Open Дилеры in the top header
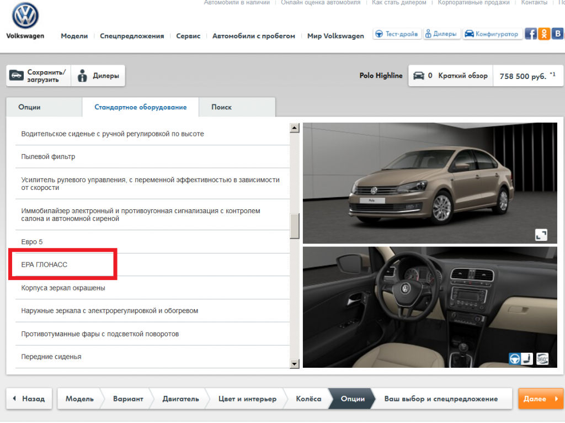565x423 pixels. point(441,34)
